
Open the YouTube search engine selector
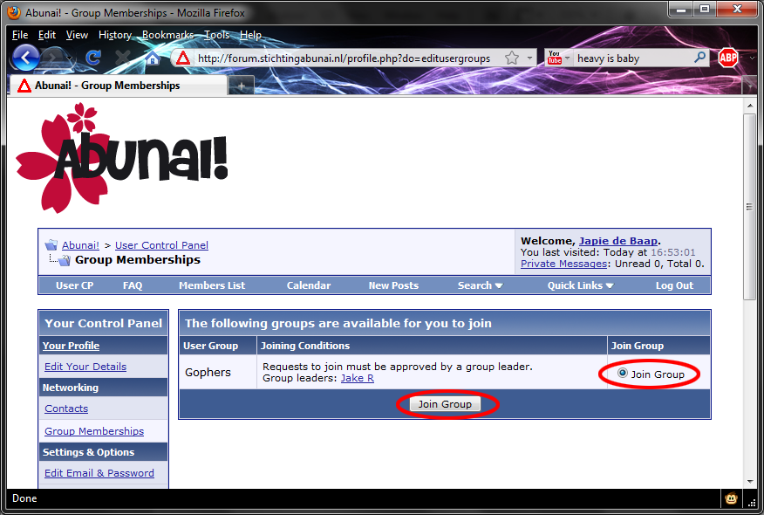[558, 58]
